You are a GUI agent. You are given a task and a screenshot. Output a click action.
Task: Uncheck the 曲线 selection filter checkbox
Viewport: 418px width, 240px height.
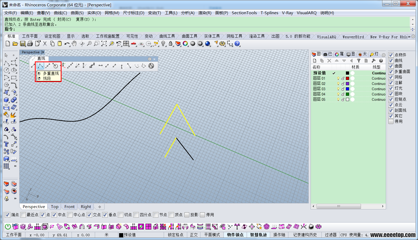pos(391,60)
